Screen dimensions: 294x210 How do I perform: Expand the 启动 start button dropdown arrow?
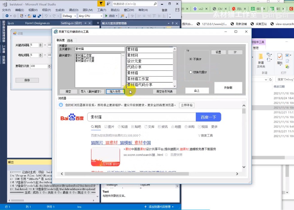pos(116,16)
